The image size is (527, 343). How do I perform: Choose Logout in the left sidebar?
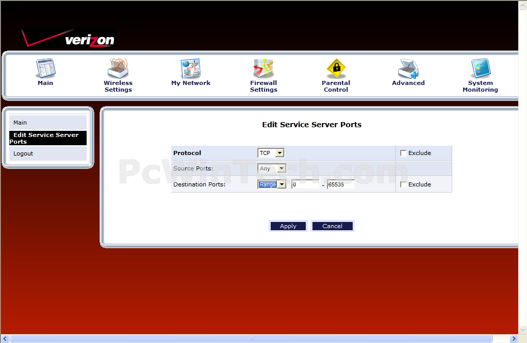pyautogui.click(x=48, y=153)
